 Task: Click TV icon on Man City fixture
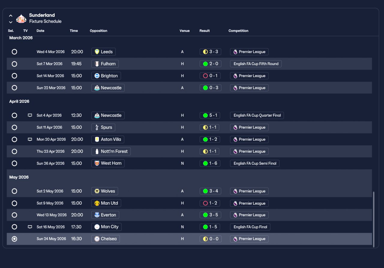pyautogui.click(x=30, y=227)
